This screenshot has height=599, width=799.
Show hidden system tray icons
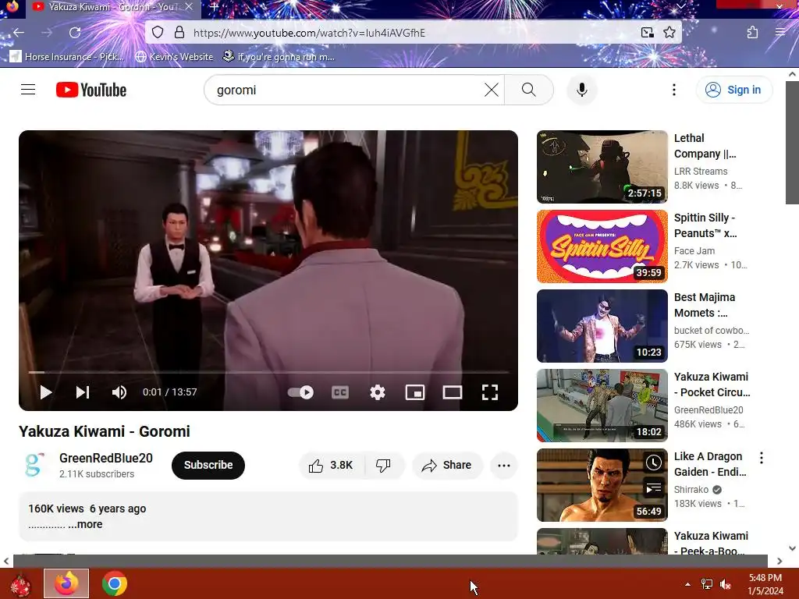[688, 584]
